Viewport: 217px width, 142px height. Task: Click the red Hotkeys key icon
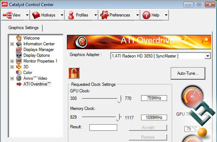[x=36, y=15]
